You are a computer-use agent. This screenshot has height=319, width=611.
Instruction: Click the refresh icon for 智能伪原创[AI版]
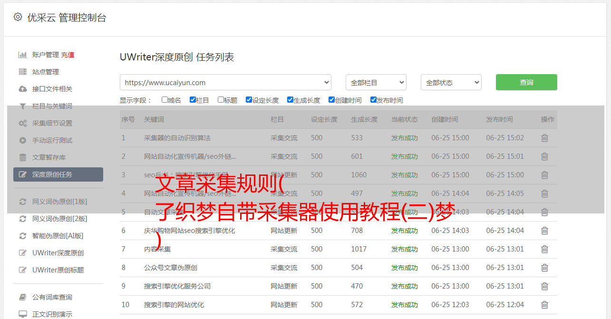tap(22, 236)
